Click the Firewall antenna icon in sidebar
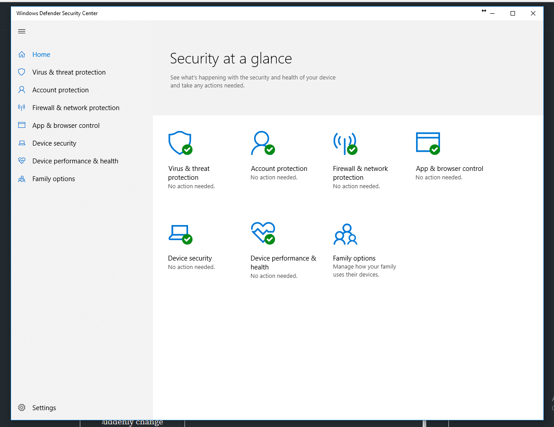This screenshot has height=427, width=554. [22, 107]
